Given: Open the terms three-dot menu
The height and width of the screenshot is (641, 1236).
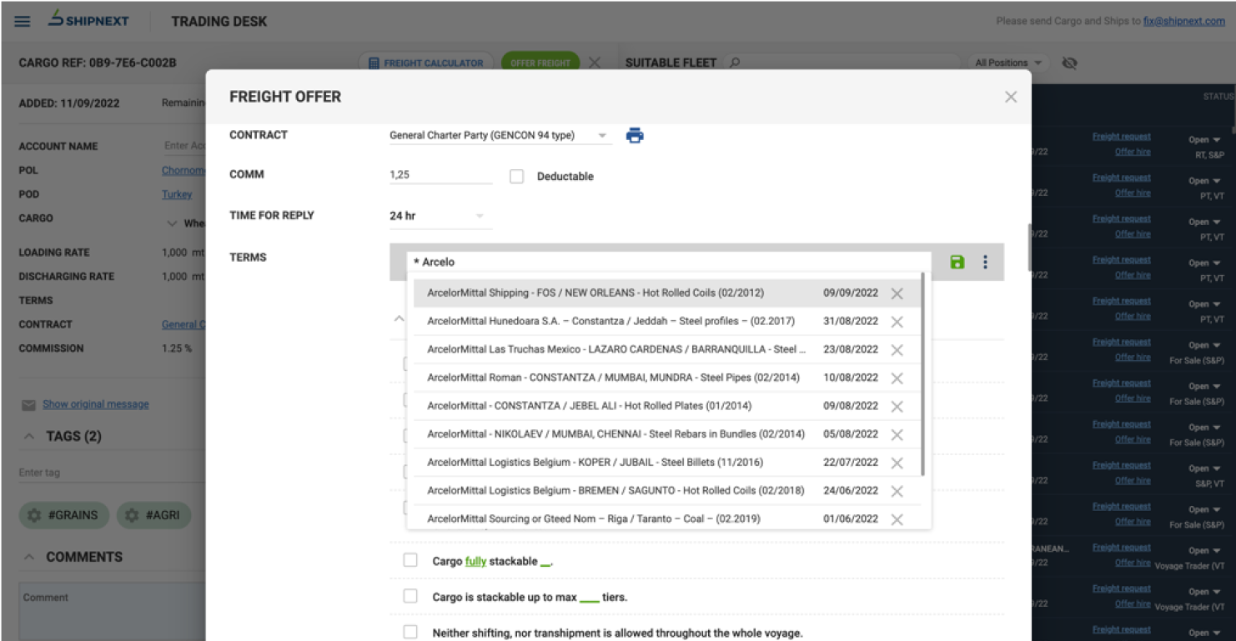Looking at the screenshot, I should click(985, 262).
